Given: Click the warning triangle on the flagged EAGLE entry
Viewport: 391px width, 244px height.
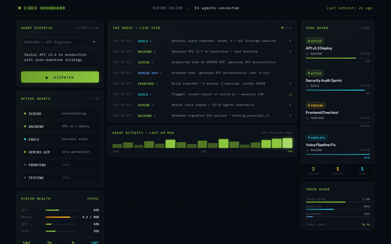Looking at the screenshot, I should tap(290, 94).
